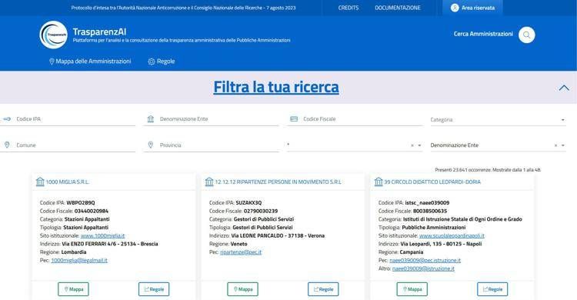Click the building icon beside 1000 MIGLIA S.R.L.
The image size is (577, 300).
(40, 182)
